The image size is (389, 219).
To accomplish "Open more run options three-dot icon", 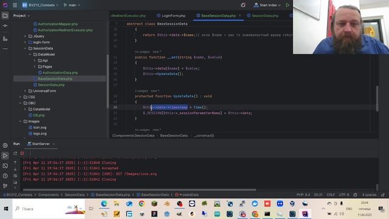I will tap(30, 153).
